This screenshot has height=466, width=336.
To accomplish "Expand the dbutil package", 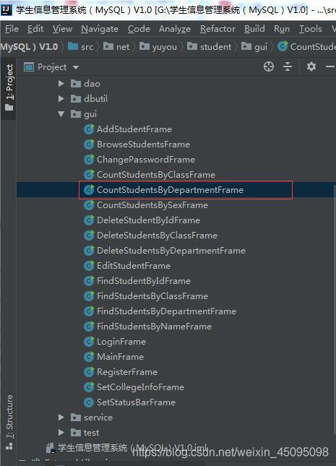I will click(x=61, y=99).
